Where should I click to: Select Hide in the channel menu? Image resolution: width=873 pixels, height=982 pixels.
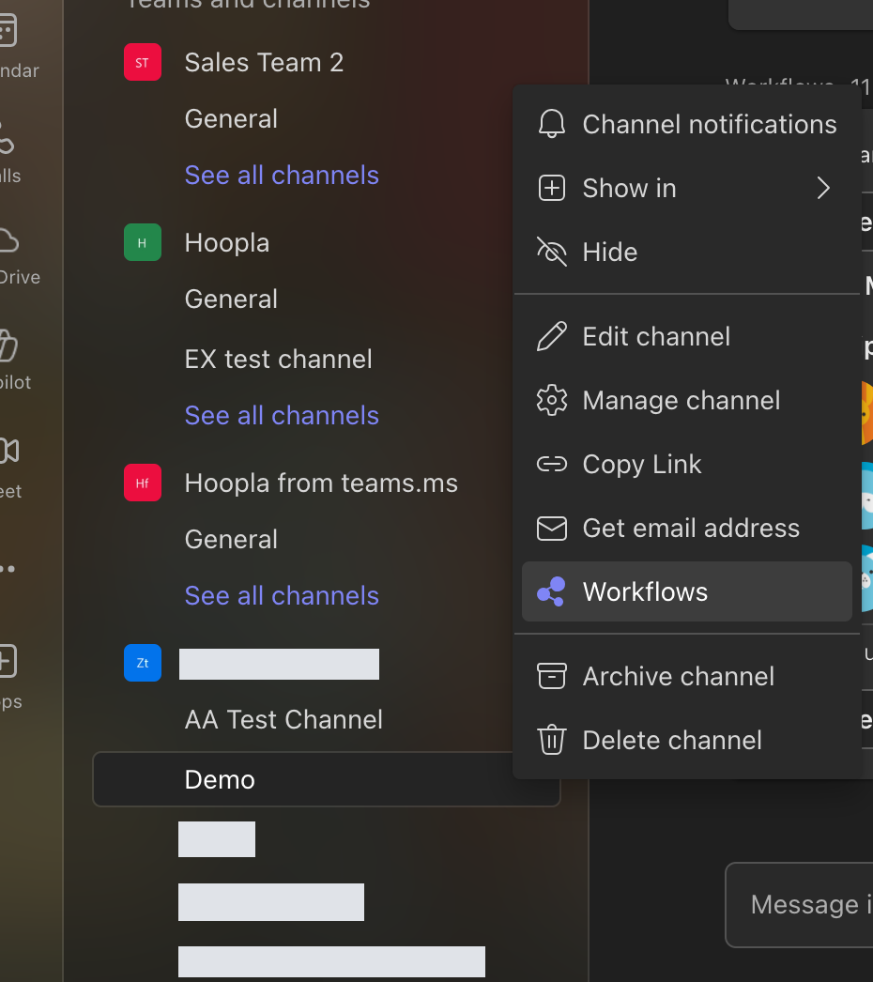click(x=686, y=252)
